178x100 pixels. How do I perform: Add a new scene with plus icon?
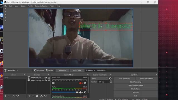click(5, 96)
